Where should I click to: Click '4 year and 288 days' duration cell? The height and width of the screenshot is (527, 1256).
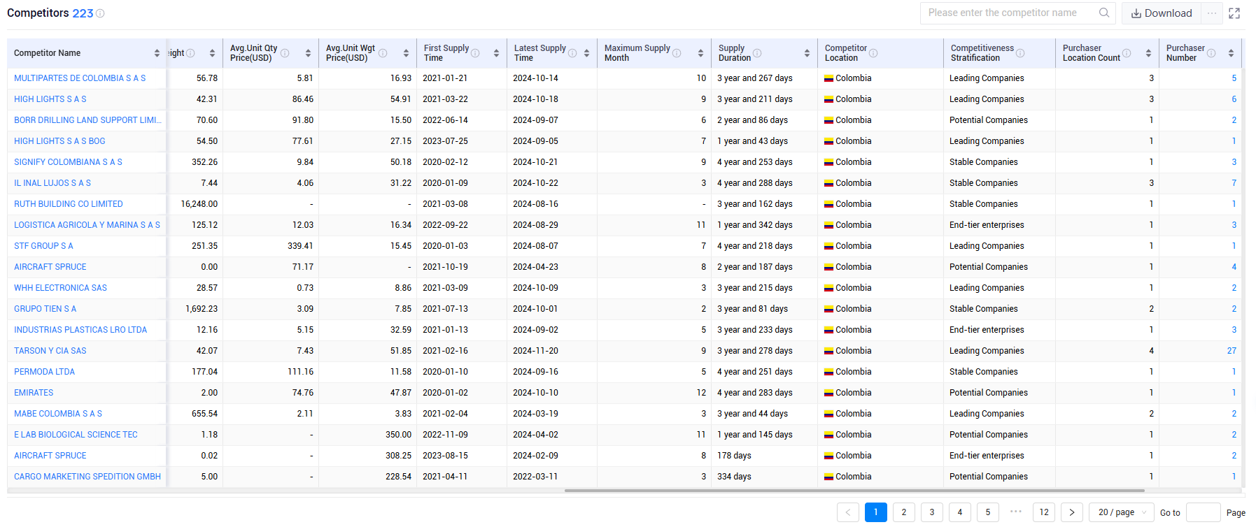click(755, 183)
